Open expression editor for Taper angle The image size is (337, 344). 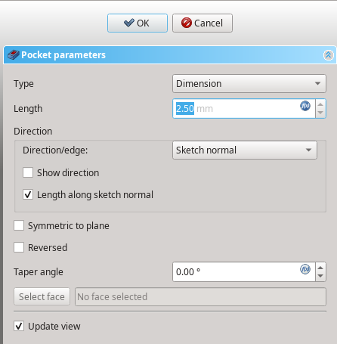305,269
